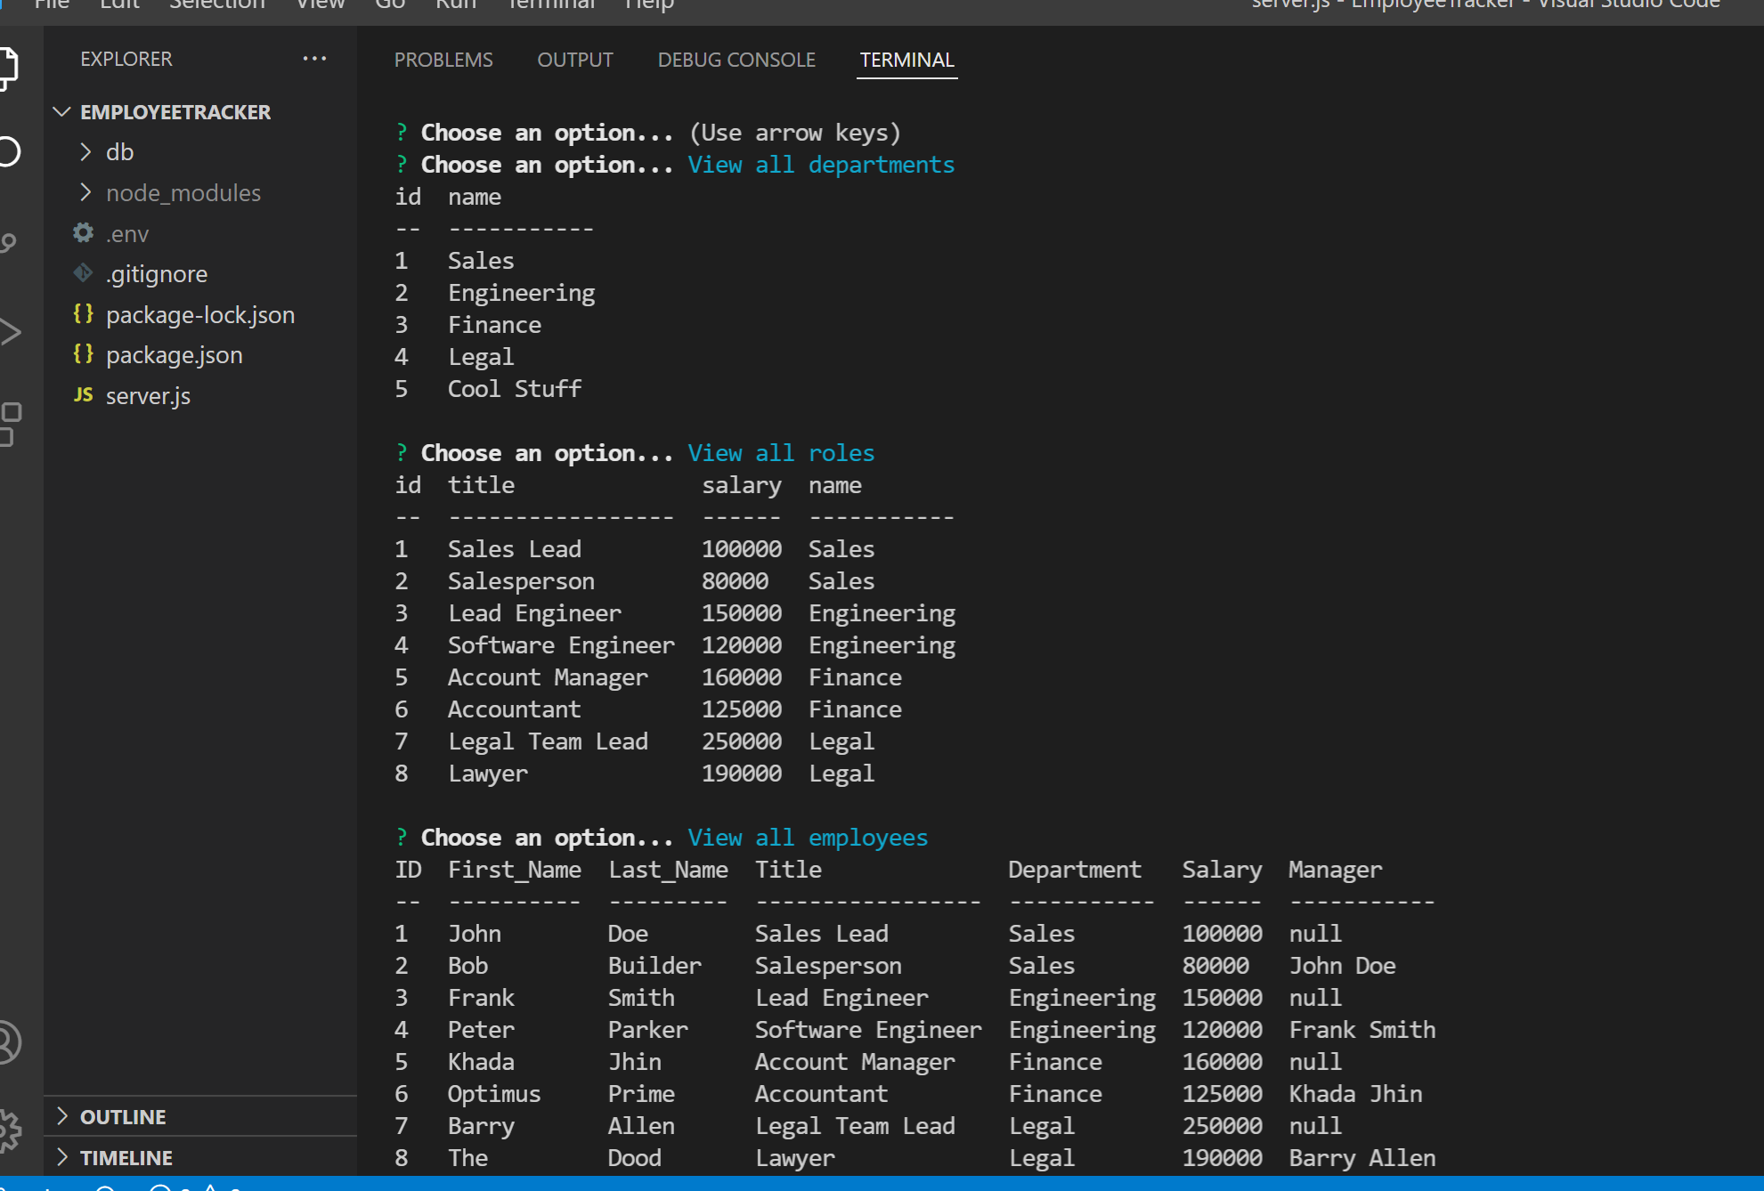This screenshot has width=1764, height=1191.
Task: Open the More Actions ellipsis in Explorer
Action: (314, 59)
